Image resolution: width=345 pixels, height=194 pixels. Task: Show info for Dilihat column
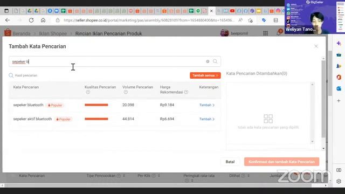243,176
